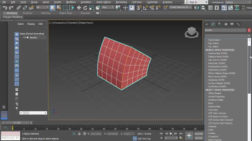The height and width of the screenshot is (141, 252).
Task: Open the Workspaces Default dropdown
Action: click(238, 2)
